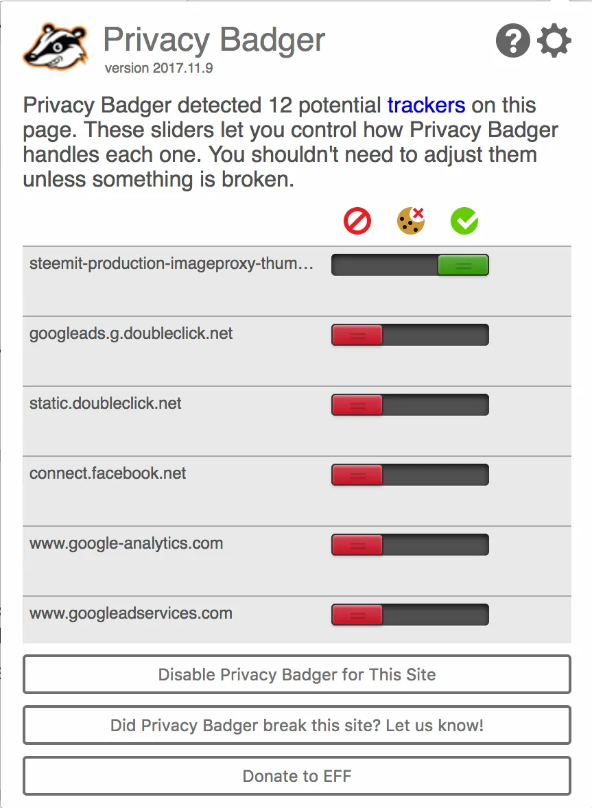The height and width of the screenshot is (808, 592).
Task: Disable Privacy Badger for This Site
Action: click(x=297, y=674)
